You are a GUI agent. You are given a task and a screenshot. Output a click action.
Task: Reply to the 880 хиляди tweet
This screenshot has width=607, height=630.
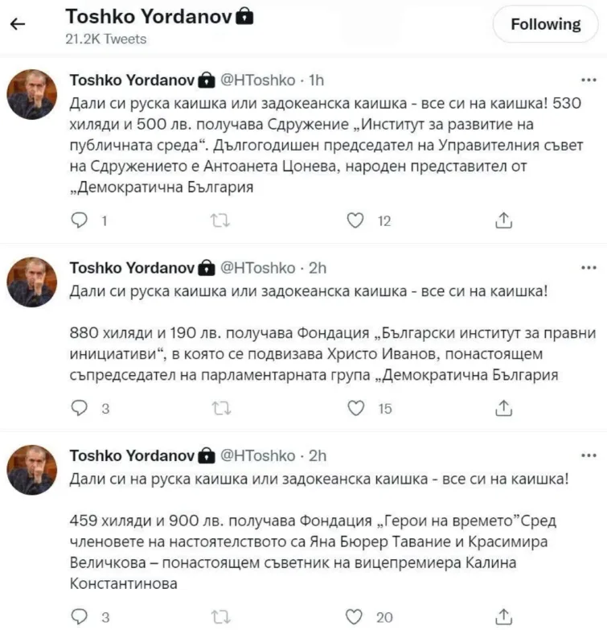pos(80,409)
